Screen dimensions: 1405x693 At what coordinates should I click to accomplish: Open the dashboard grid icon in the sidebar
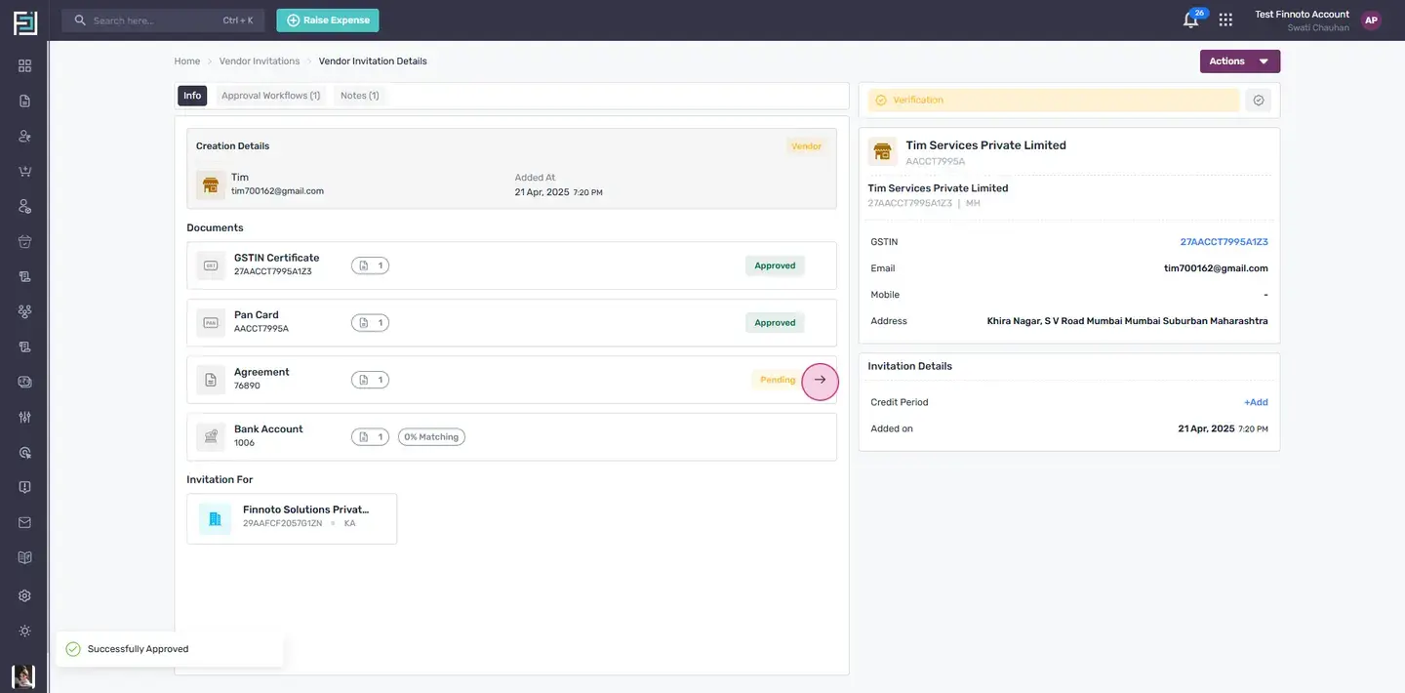[x=24, y=65]
